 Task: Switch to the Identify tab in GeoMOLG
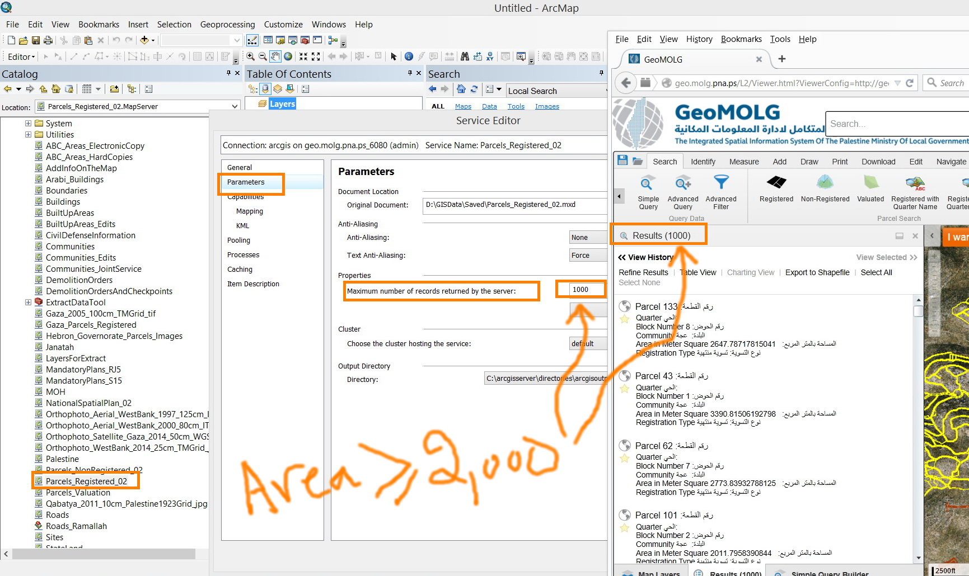pyautogui.click(x=703, y=162)
